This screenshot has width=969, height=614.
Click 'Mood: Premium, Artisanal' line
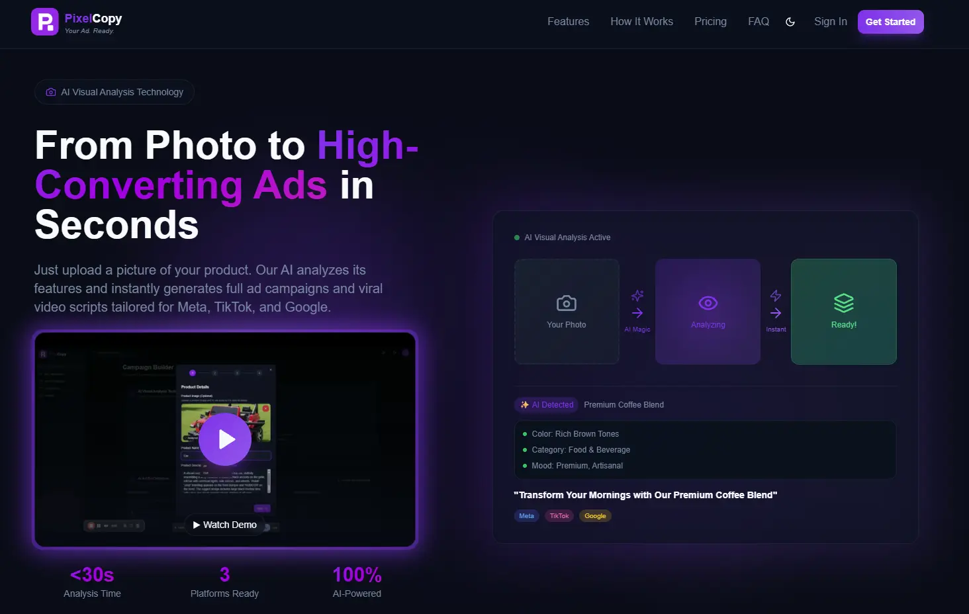(x=577, y=466)
